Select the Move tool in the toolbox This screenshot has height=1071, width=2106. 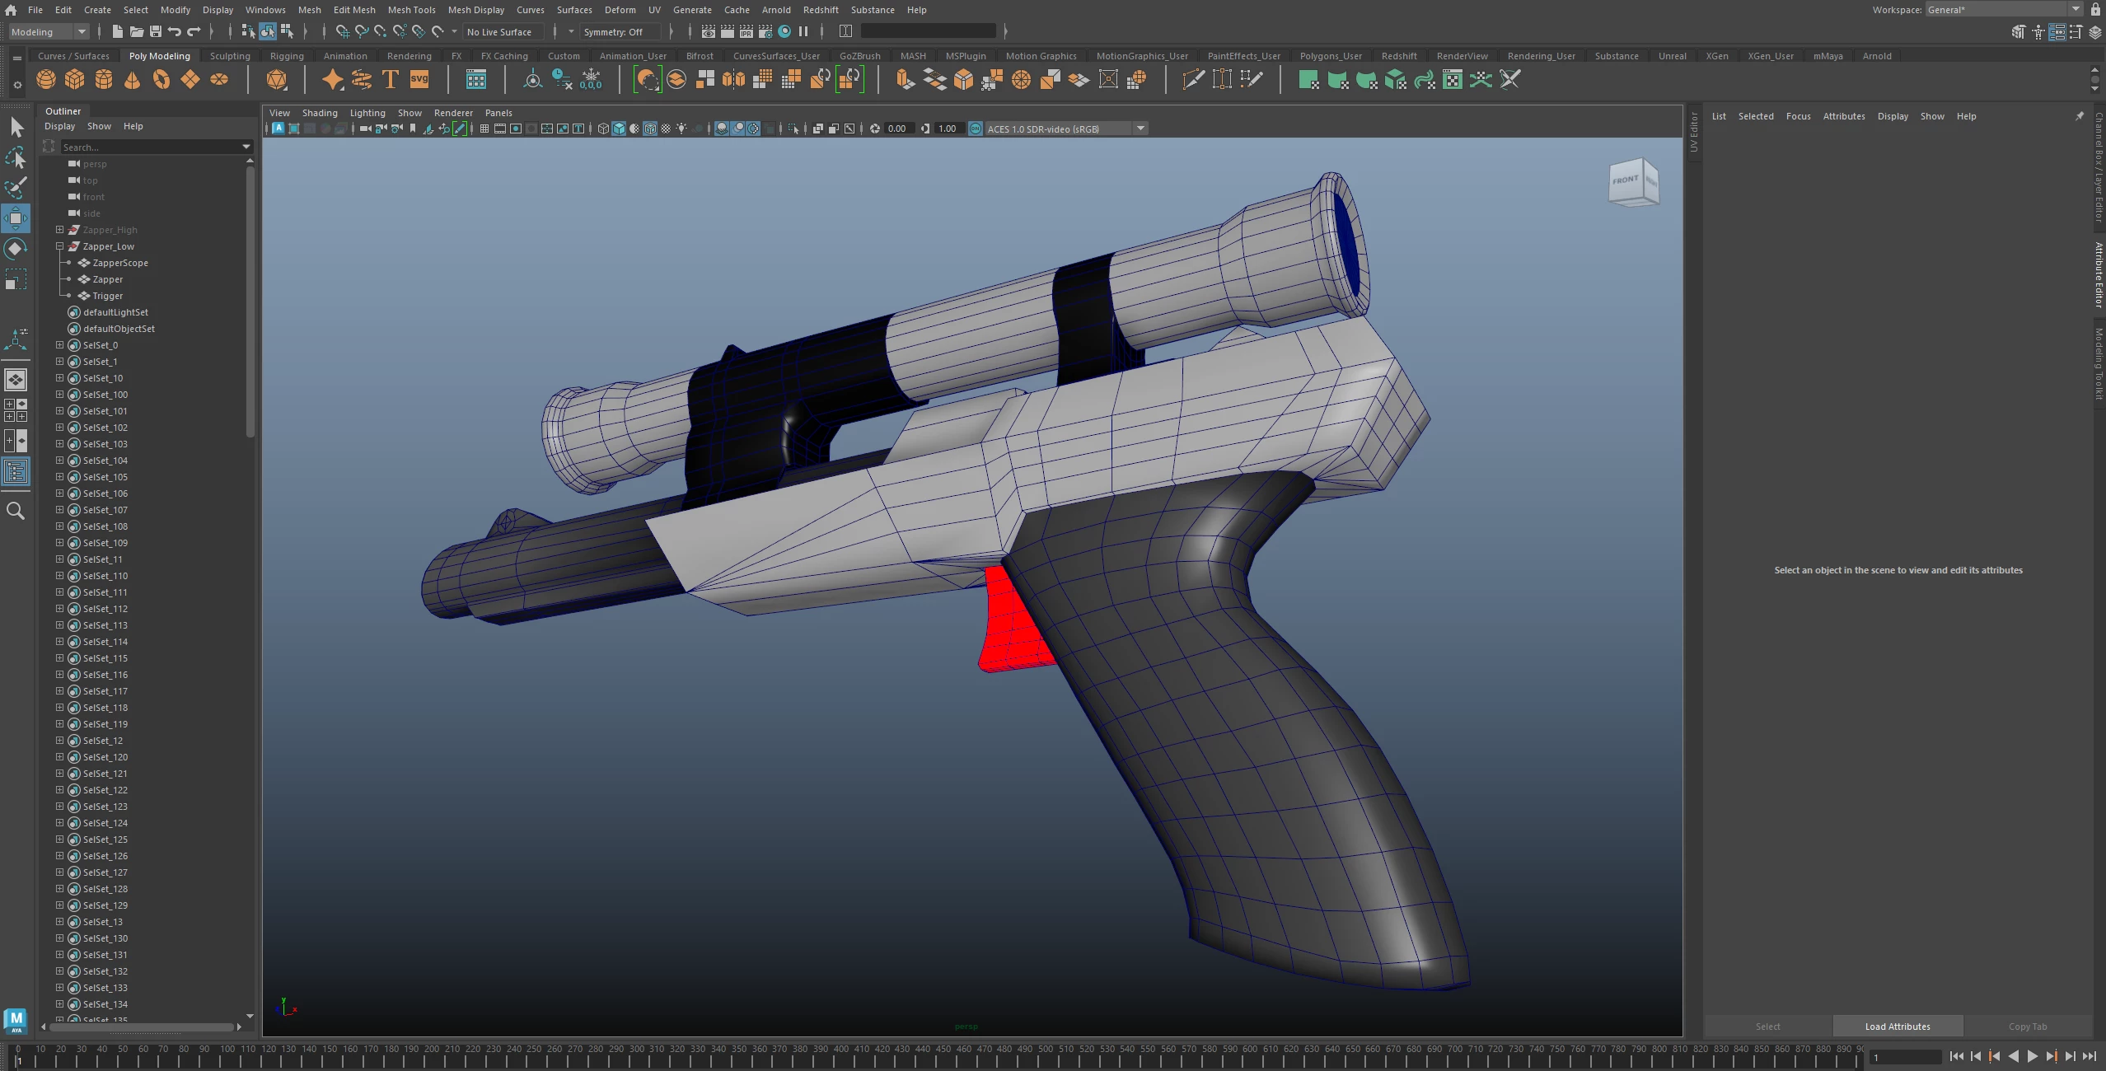pyautogui.click(x=16, y=218)
